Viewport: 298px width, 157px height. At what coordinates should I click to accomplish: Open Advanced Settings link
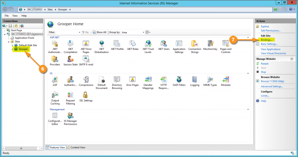(x=272, y=86)
